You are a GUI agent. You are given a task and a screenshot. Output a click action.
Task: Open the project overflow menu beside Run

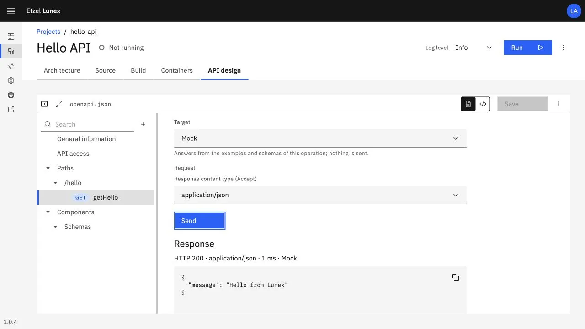(563, 48)
